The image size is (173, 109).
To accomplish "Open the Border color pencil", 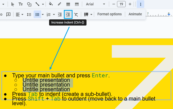I will 60,4.
